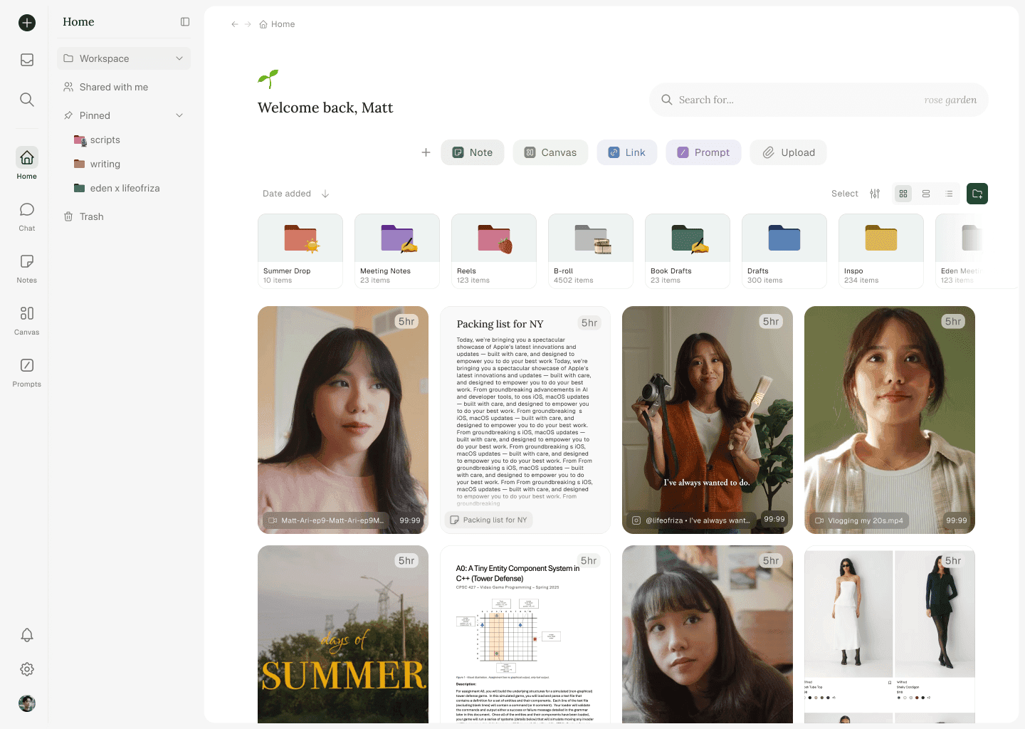The image size is (1025, 729).
Task: Toggle sort direction arrow
Action: coord(325,194)
